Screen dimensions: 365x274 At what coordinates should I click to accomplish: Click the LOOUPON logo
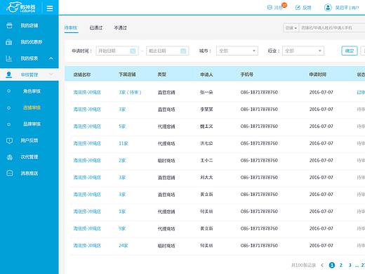21,7
